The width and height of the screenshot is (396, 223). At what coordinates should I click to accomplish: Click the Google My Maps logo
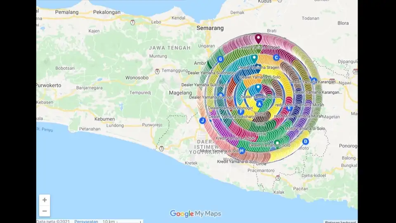click(x=195, y=214)
